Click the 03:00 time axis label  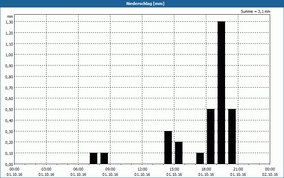47,169
